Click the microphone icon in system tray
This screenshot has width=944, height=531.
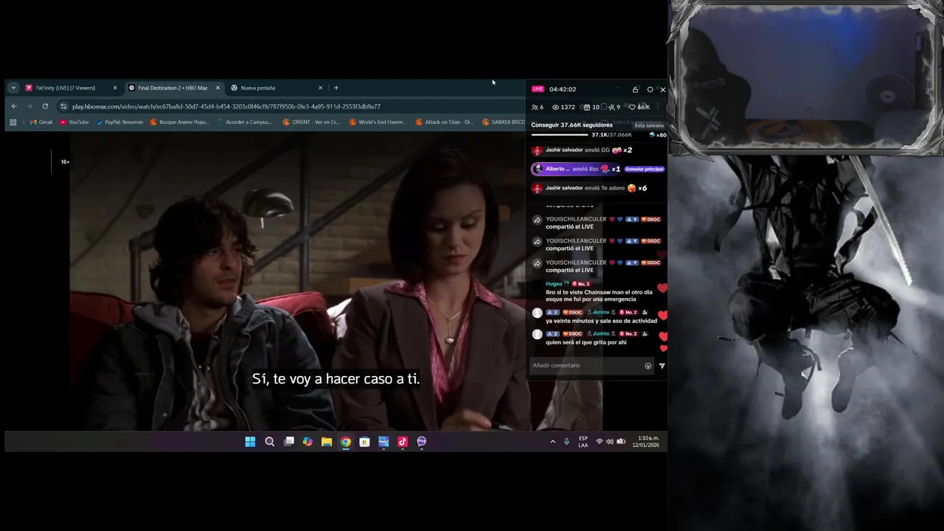[566, 442]
